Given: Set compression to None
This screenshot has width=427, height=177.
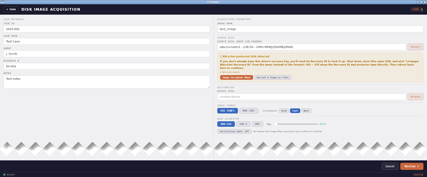Looking at the screenshot, I should [284, 111].
